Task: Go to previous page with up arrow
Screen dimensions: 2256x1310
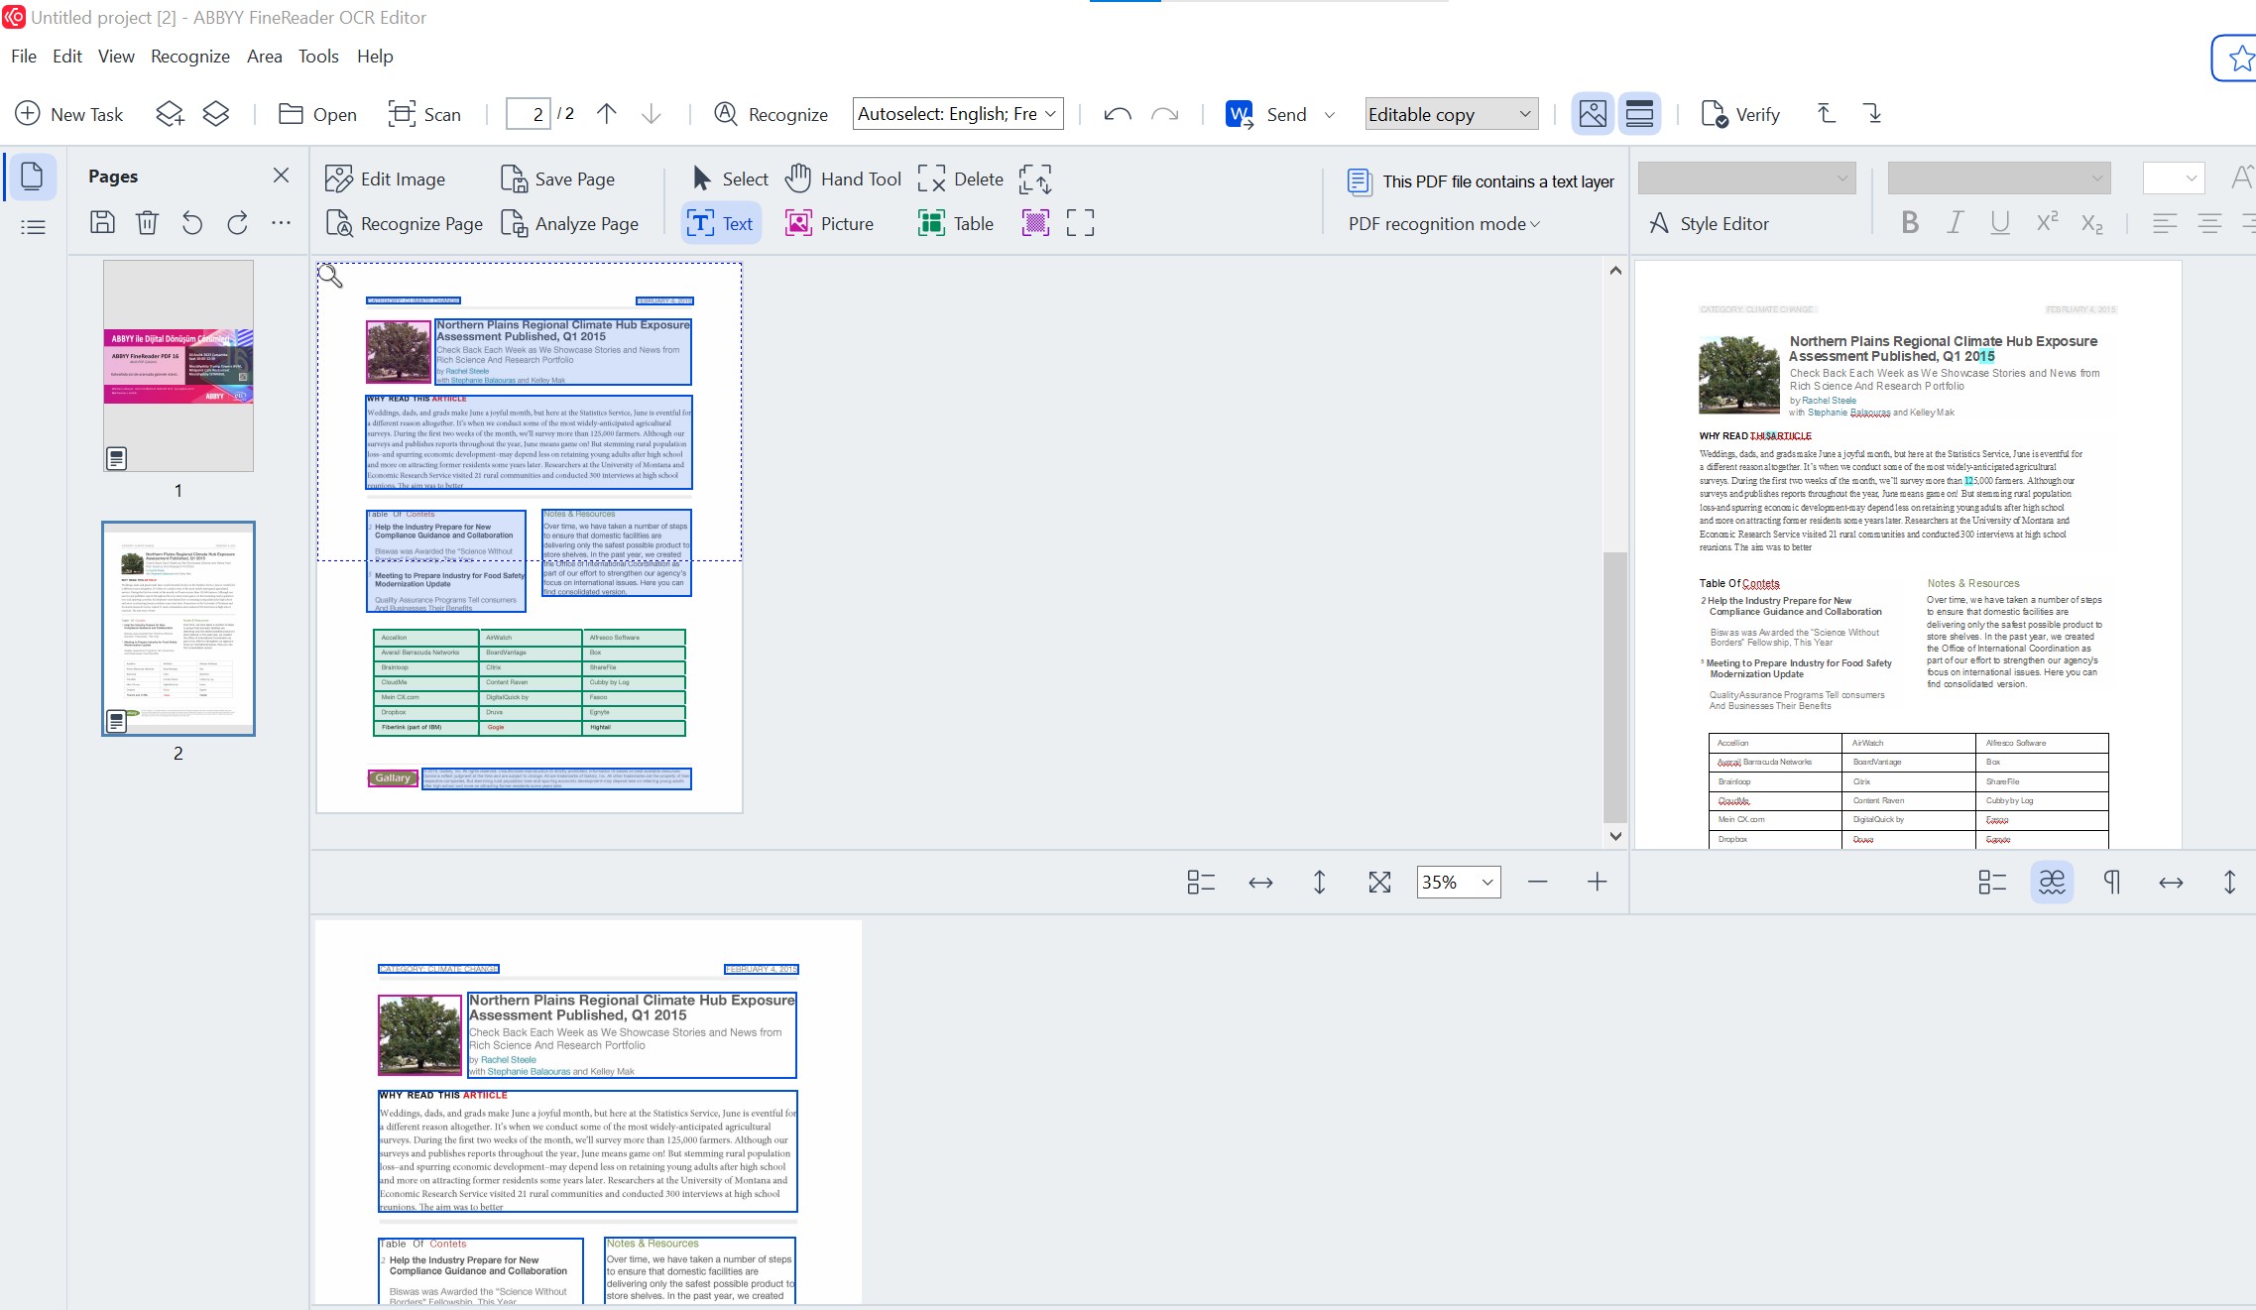Action: pyautogui.click(x=607, y=114)
